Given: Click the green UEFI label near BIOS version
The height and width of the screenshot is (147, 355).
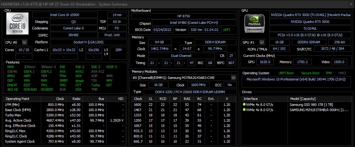Looking at the screenshot, I should (x=227, y=30).
